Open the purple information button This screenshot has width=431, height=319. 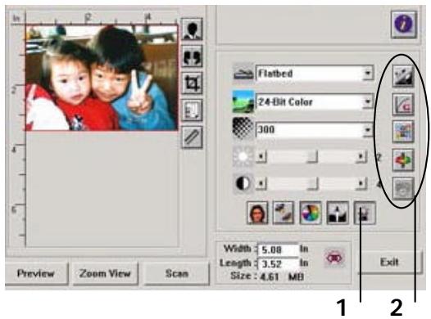[403, 25]
